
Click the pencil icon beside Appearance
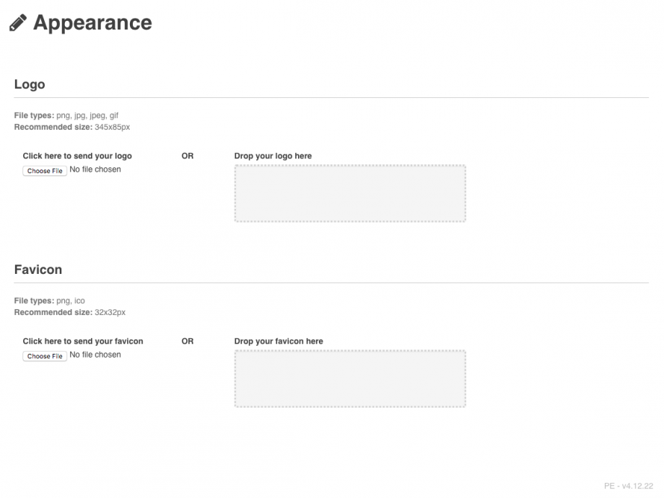click(17, 23)
